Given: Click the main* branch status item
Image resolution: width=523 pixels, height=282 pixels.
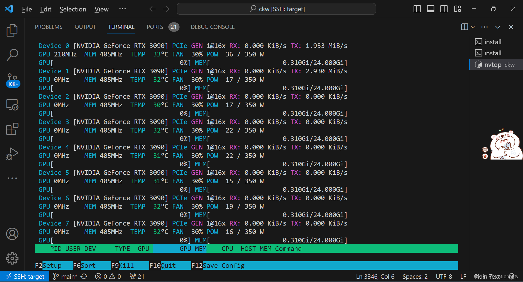Looking at the screenshot, I should [x=65, y=277].
